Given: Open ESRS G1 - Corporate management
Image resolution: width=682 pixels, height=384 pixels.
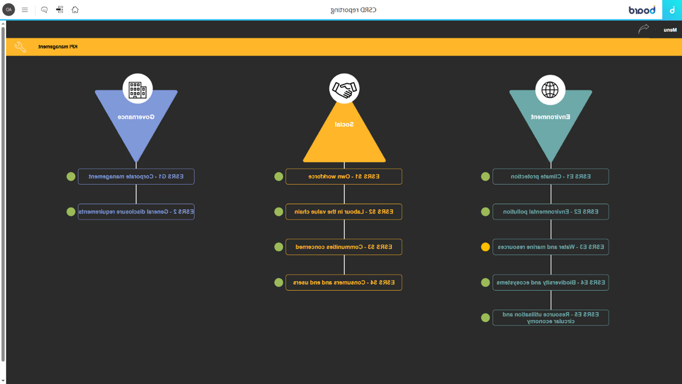Looking at the screenshot, I should tap(136, 177).
